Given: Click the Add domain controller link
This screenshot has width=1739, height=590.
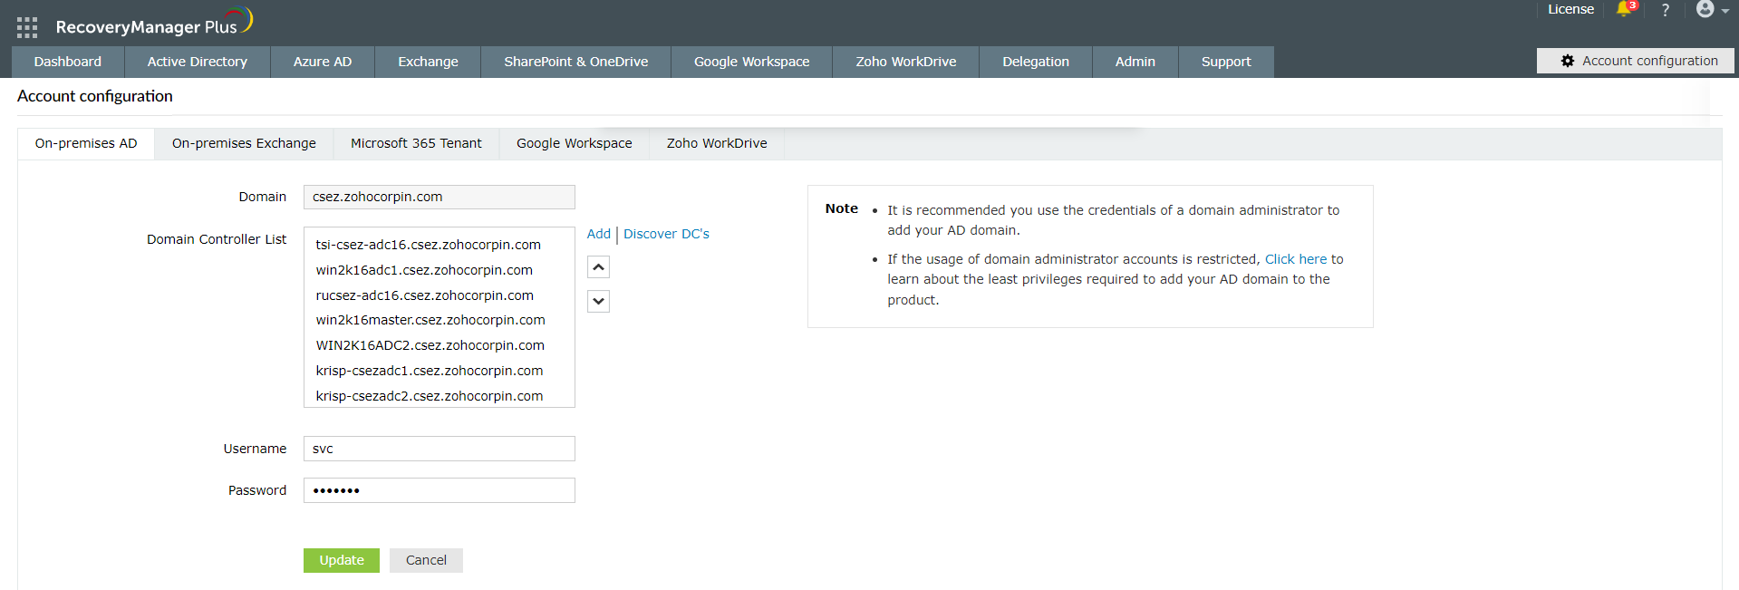Looking at the screenshot, I should (x=598, y=234).
